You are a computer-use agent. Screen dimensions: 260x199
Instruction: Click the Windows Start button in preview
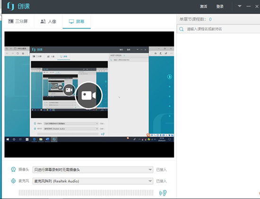(8, 139)
